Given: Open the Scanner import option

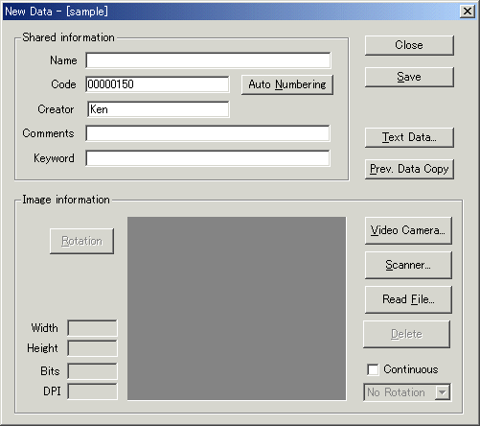Looking at the screenshot, I should (408, 265).
